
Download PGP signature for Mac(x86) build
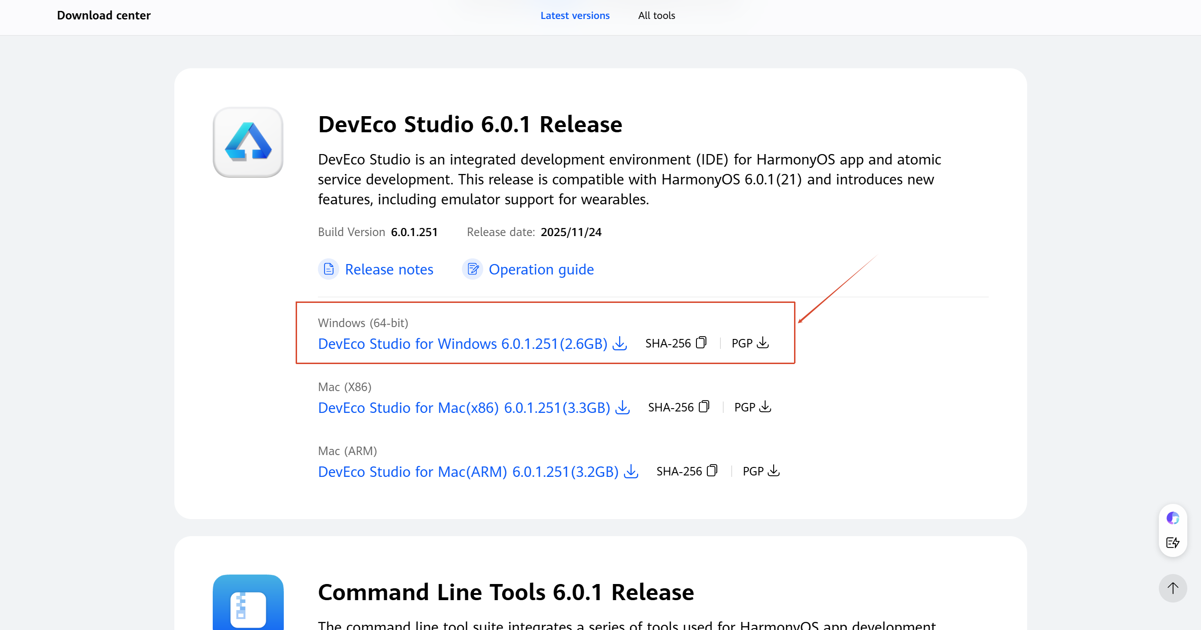765,407
